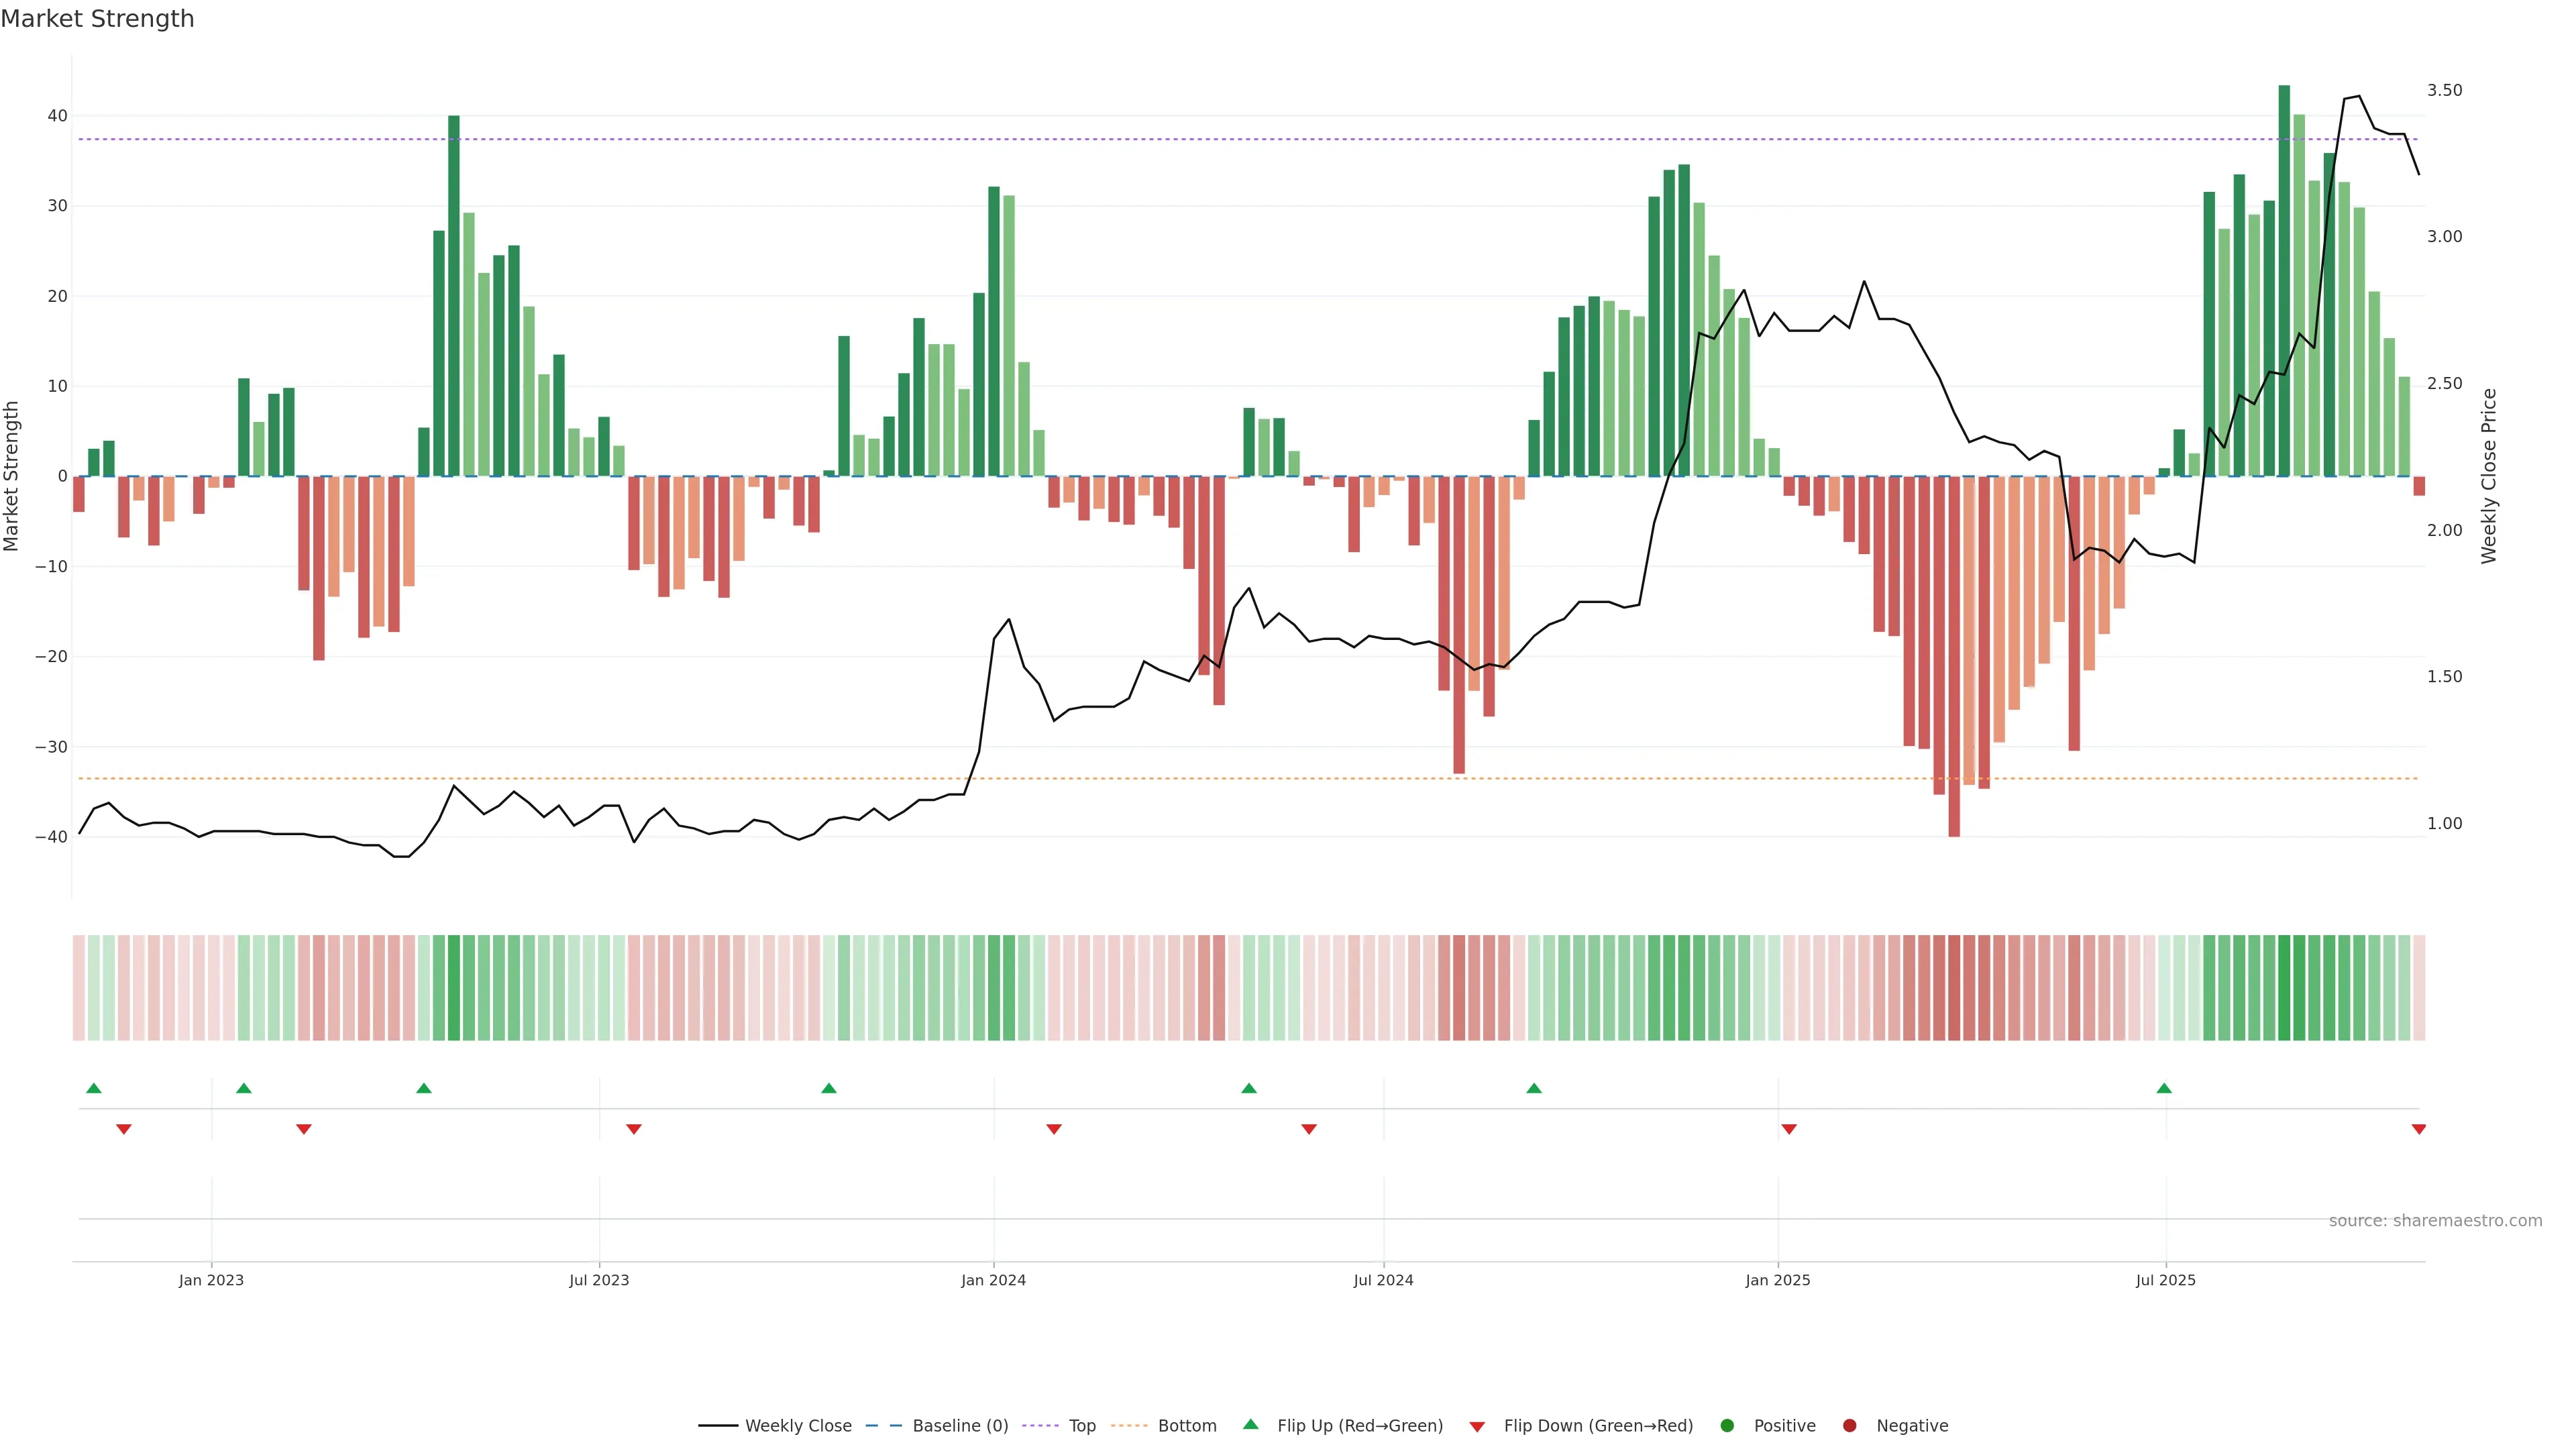
Task: Click Flip Down (Green→Red) legend triangle
Action: point(1477,1427)
